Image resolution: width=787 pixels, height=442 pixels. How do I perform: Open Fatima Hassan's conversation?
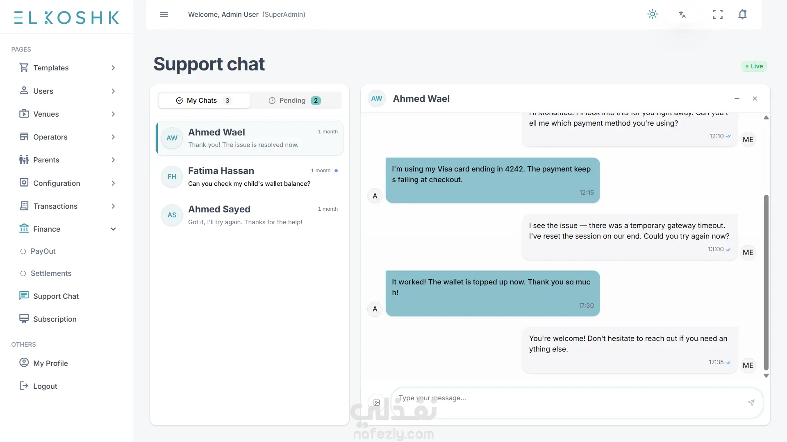(x=250, y=176)
